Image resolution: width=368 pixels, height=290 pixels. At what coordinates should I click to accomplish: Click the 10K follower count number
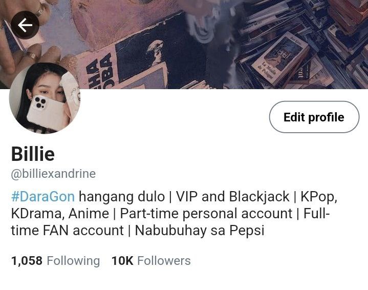coord(122,261)
